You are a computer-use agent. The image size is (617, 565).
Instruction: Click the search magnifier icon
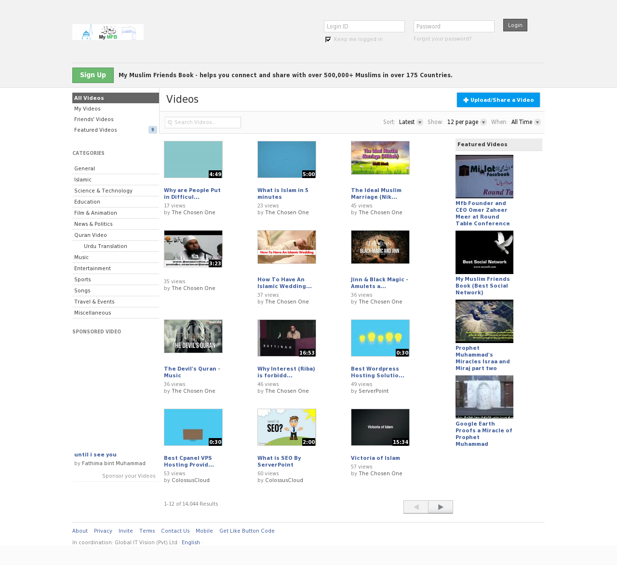(x=170, y=123)
